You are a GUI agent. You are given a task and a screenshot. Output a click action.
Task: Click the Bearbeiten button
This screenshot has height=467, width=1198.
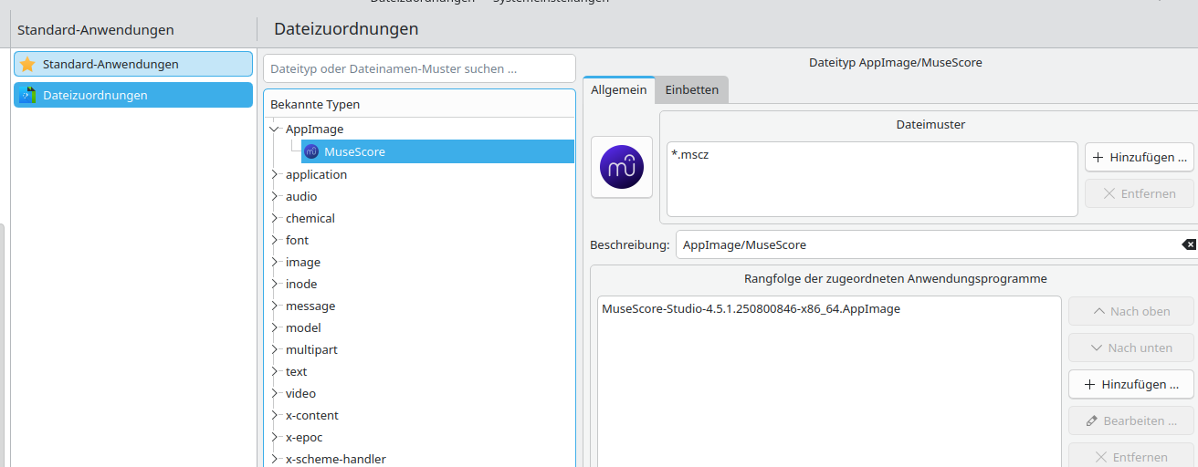tap(1131, 420)
